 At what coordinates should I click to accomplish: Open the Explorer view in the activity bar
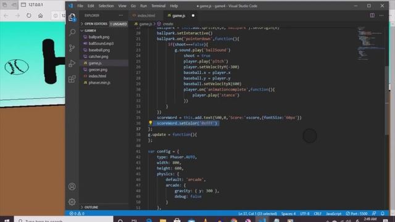click(x=72, y=17)
